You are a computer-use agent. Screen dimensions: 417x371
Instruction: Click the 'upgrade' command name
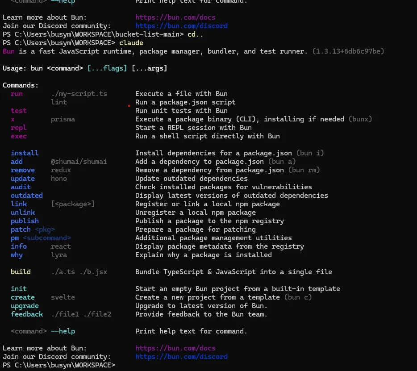25,306
